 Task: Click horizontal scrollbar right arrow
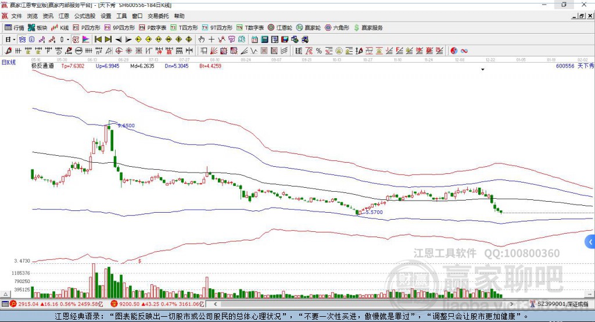(x=511, y=304)
